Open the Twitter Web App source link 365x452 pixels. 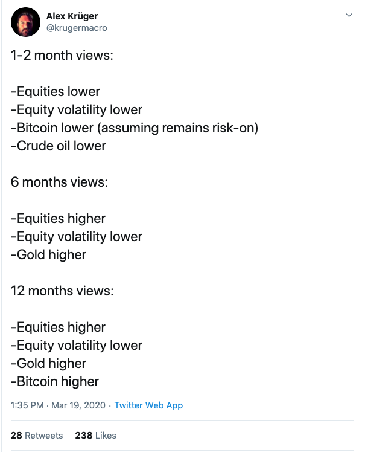coord(148,405)
